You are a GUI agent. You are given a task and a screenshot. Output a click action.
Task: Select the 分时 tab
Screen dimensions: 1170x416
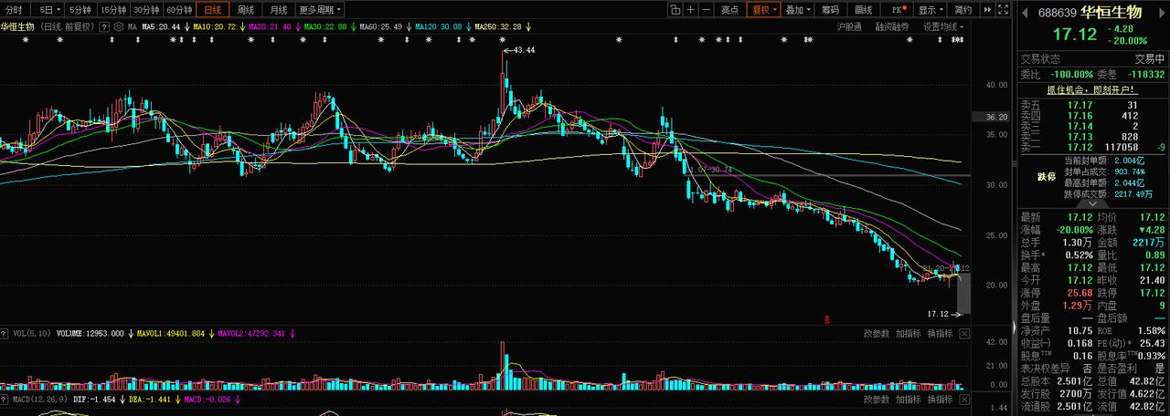click(14, 9)
